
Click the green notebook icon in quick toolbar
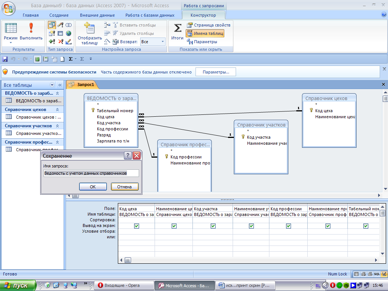coord(37,59)
